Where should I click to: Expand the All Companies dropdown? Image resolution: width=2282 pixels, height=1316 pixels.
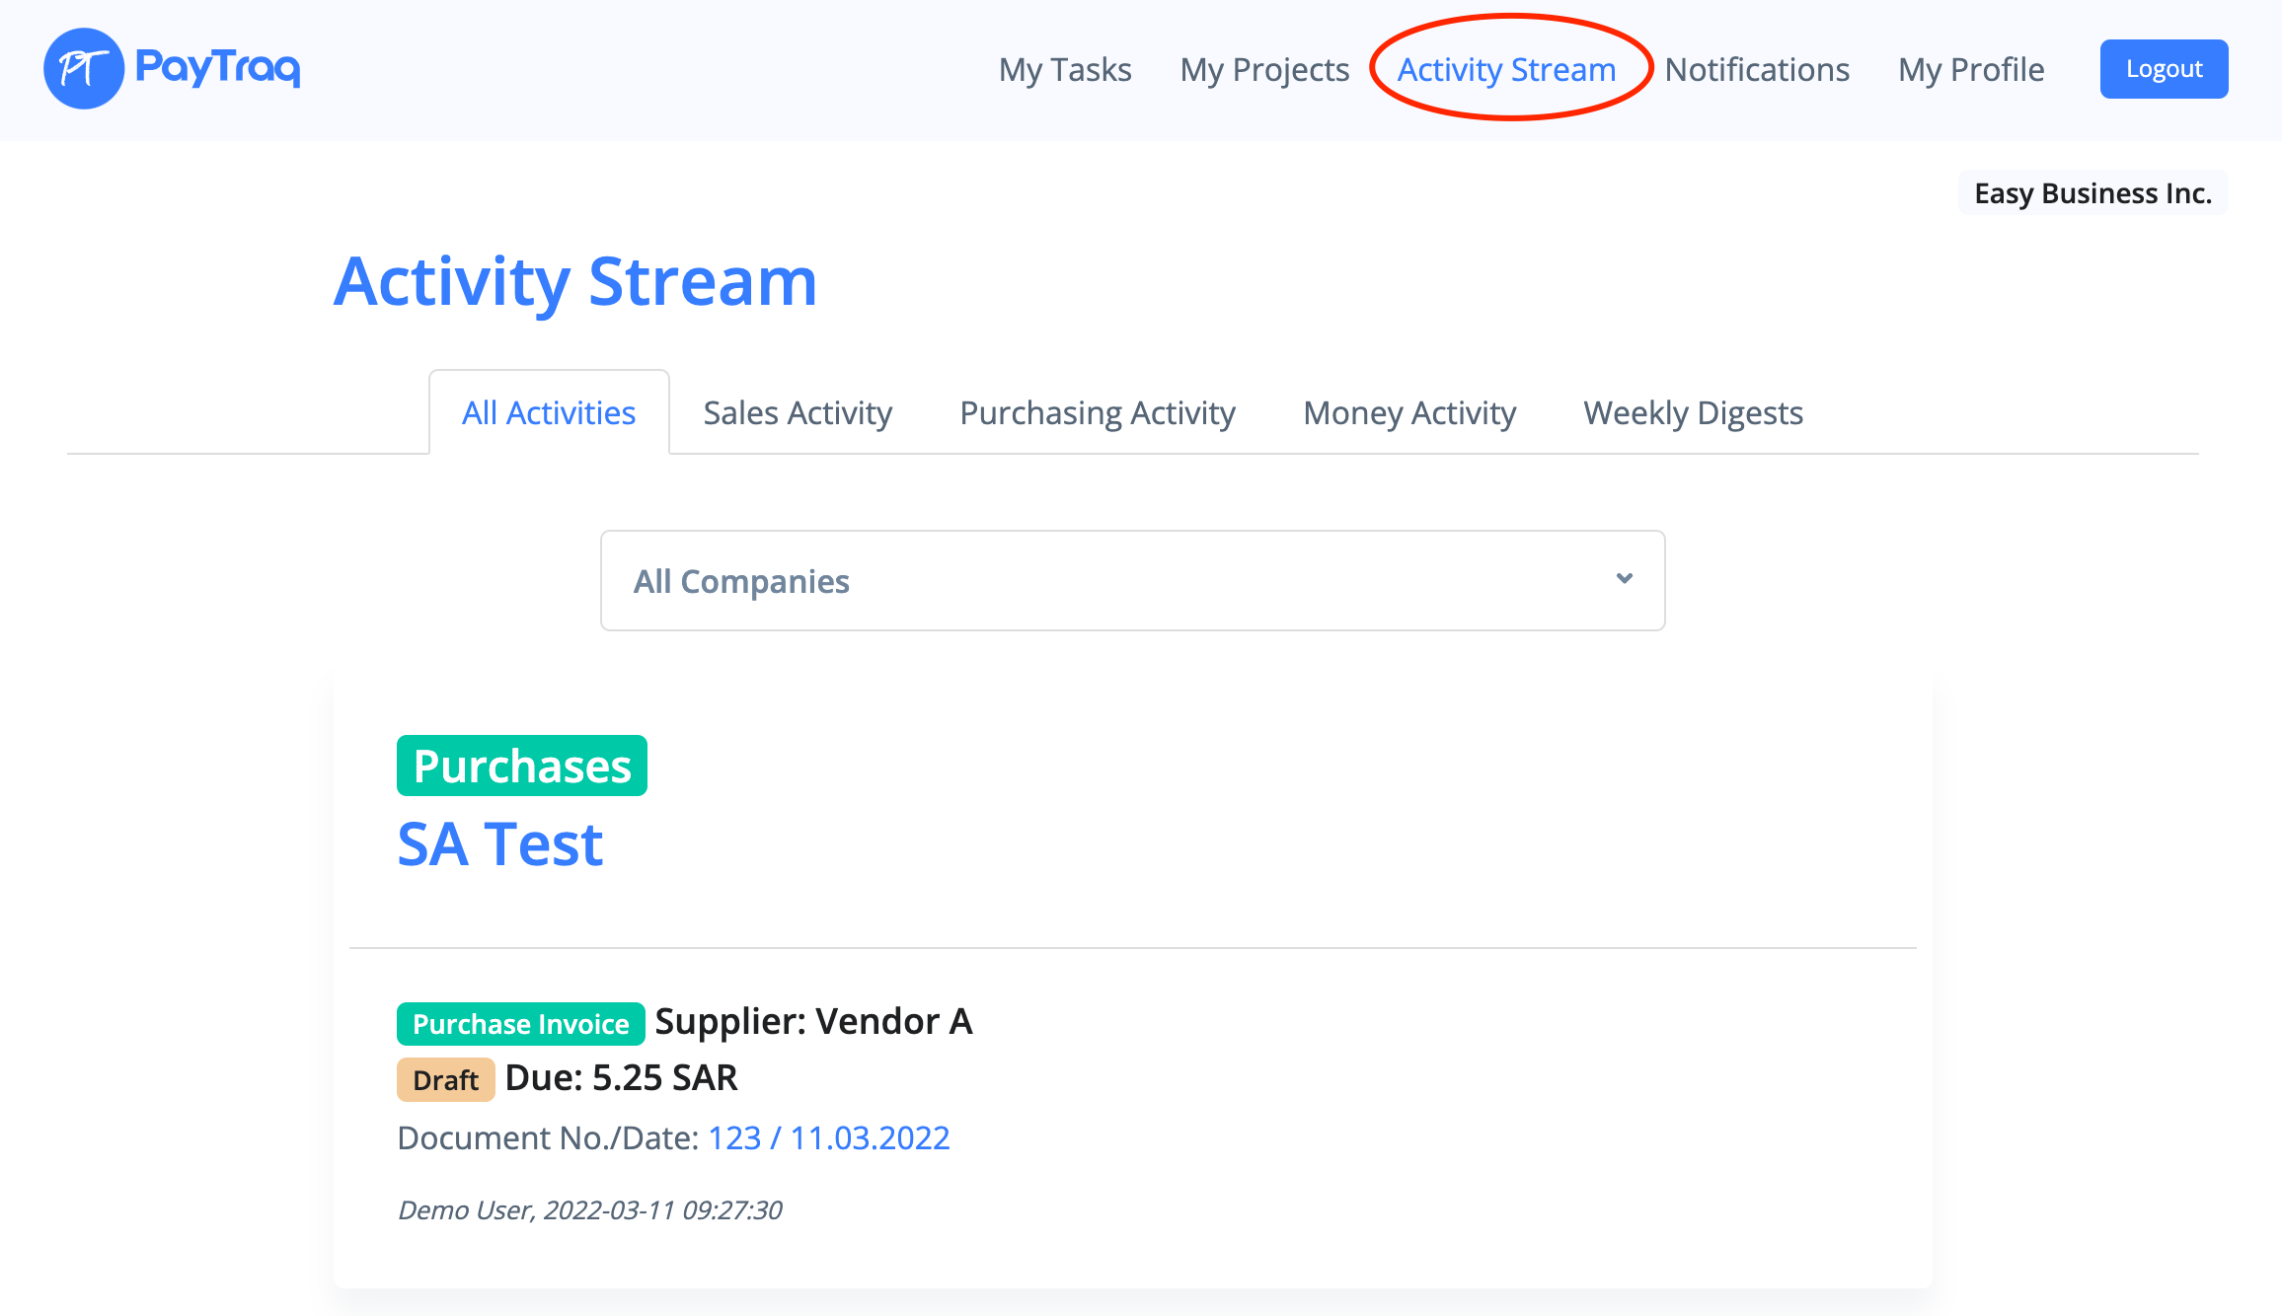(x=1131, y=581)
